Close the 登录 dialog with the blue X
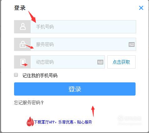Viewport: 149px width, 133px height. (141, 8)
